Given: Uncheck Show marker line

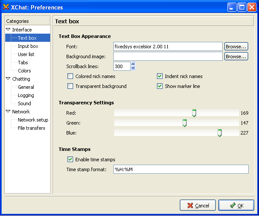Looking at the screenshot, I should [160, 86].
